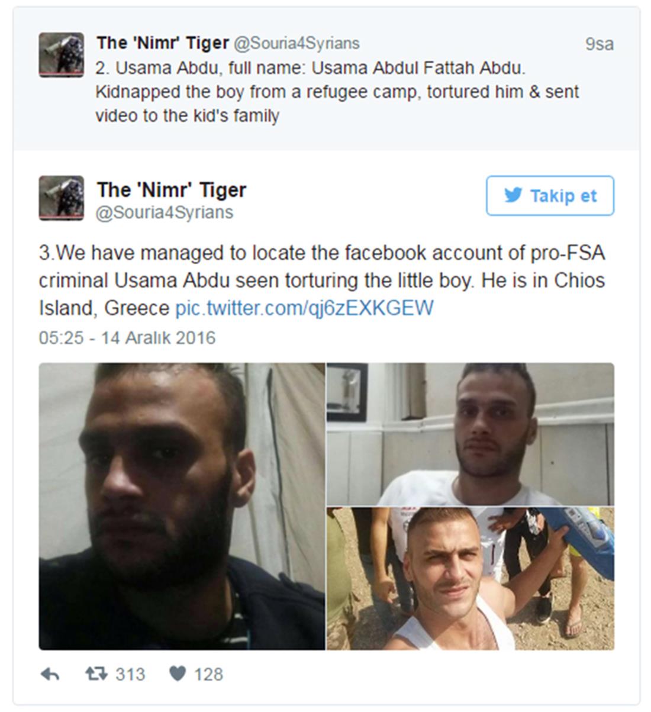
Task: Open the top right photo
Action: [x=470, y=434]
